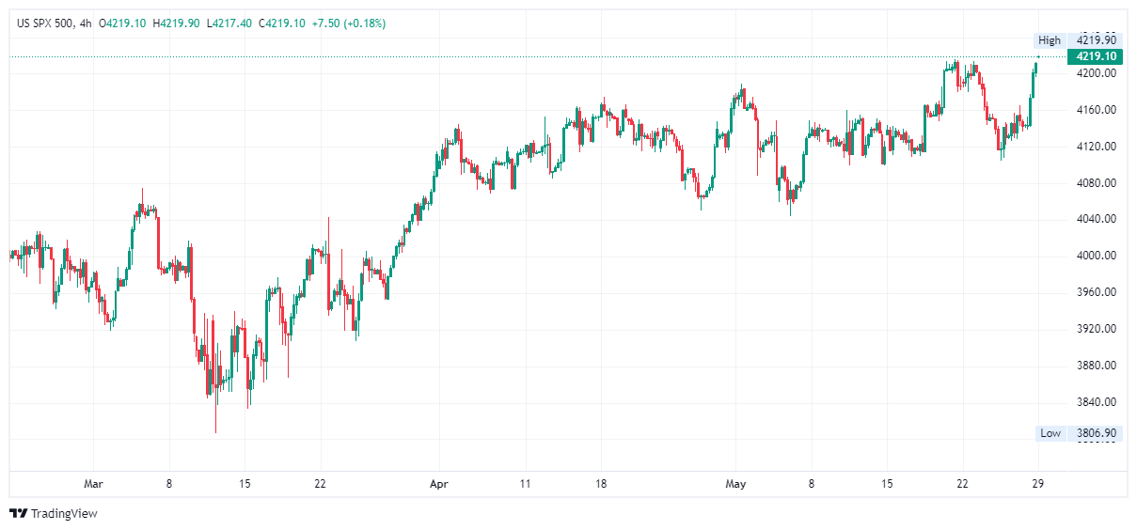Click the 29 date on time axis
This screenshot has height=530, width=1137.
pos(1038,484)
